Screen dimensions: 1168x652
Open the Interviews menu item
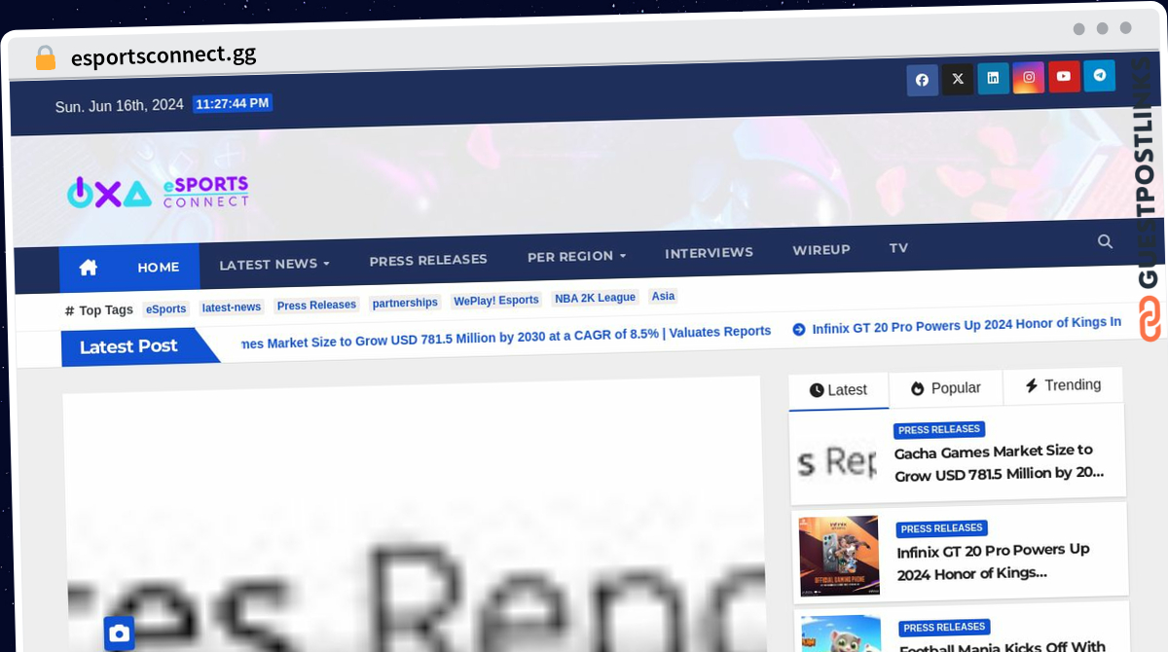click(x=709, y=252)
